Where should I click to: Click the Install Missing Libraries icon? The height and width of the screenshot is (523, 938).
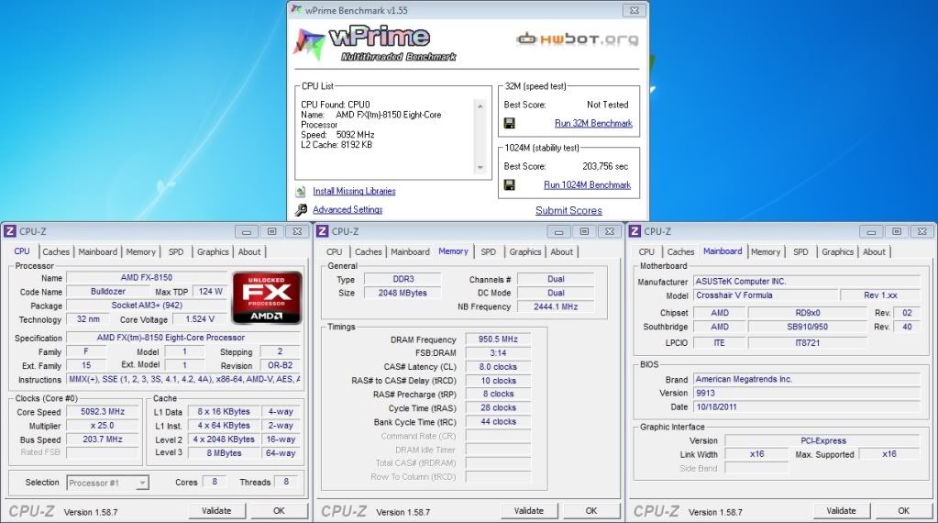tap(301, 191)
